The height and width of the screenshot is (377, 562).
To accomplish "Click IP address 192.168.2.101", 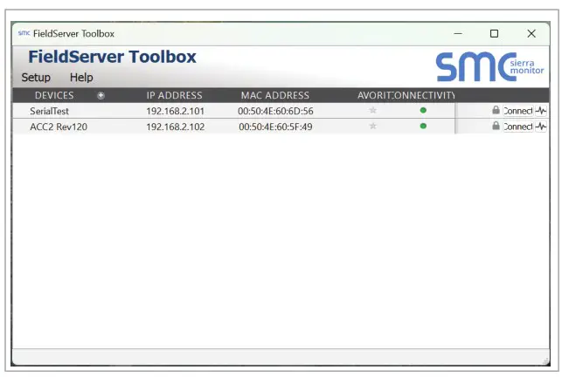I will pyautogui.click(x=176, y=111).
